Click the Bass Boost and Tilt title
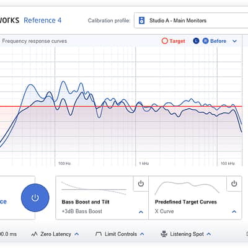 pyautogui.click(x=86, y=202)
